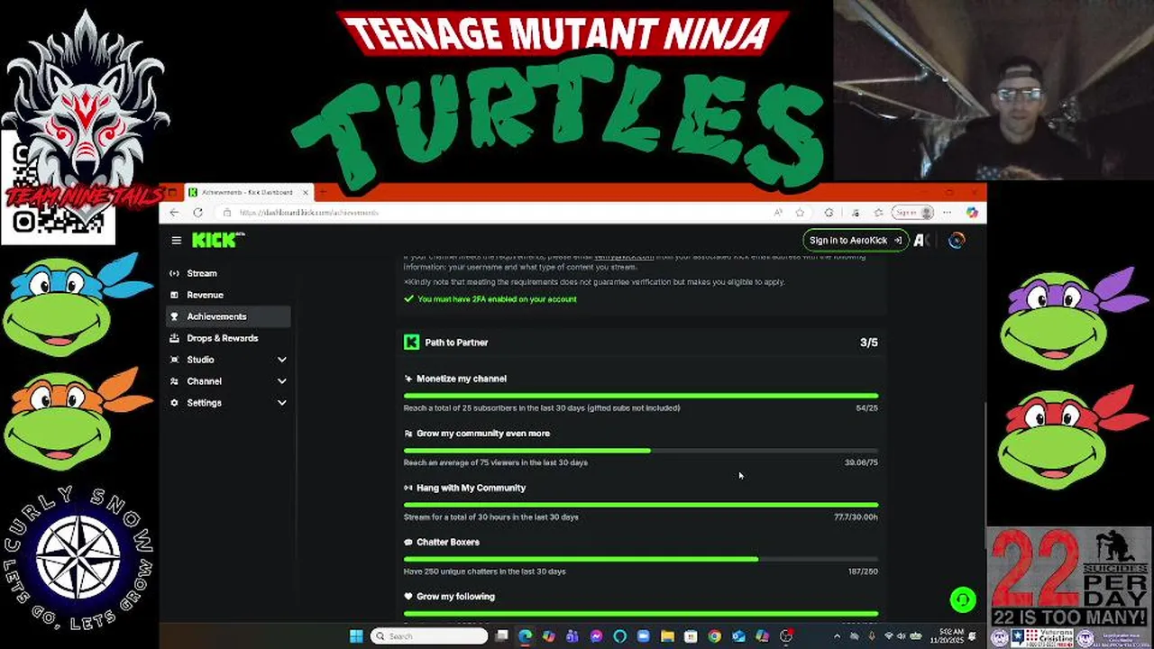Select the Achievements menu item

click(229, 316)
